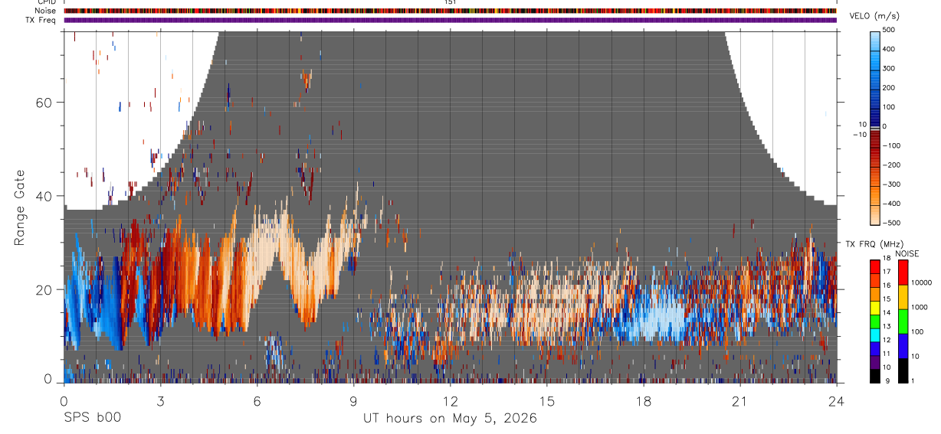Viewport: 941px width, 434px height.
Task: Click the 21 tick on the UT hours axis
Action: (739, 400)
